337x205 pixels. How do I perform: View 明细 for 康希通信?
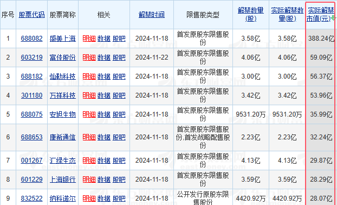89,137
